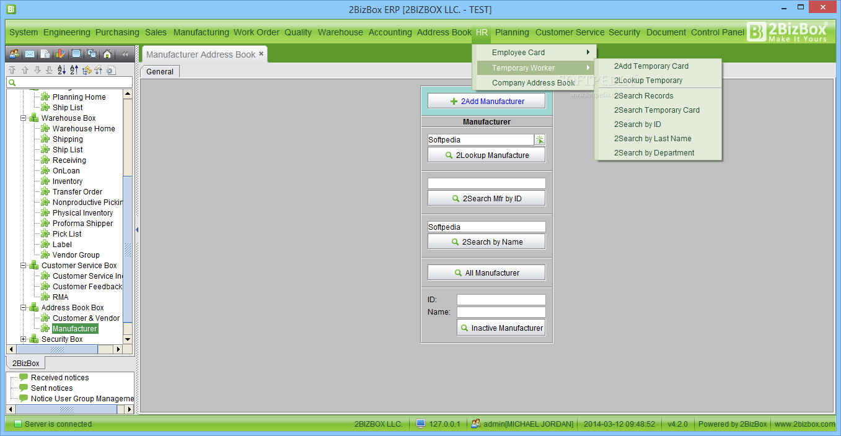The height and width of the screenshot is (436, 841).
Task: Refresh the tree structure icon
Action: 86,70
